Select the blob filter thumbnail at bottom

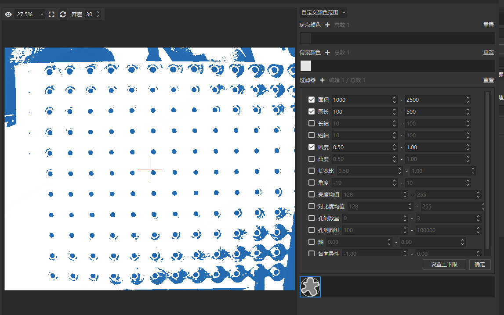[x=310, y=287]
